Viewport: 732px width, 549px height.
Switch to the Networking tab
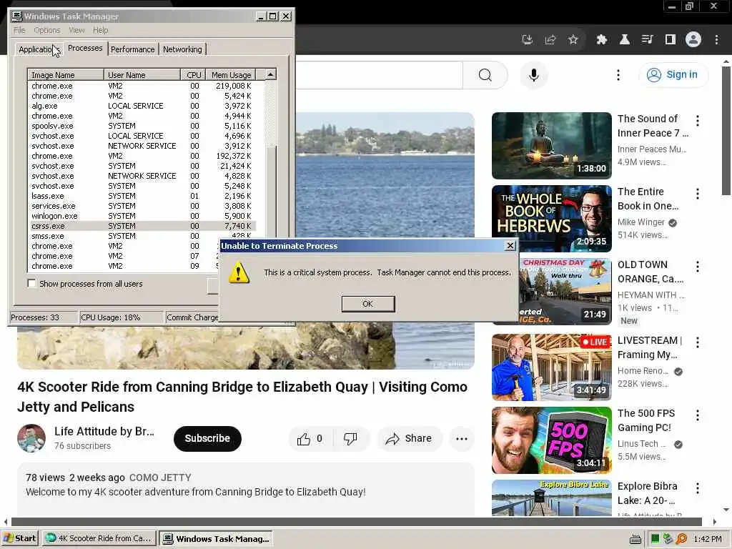182,49
